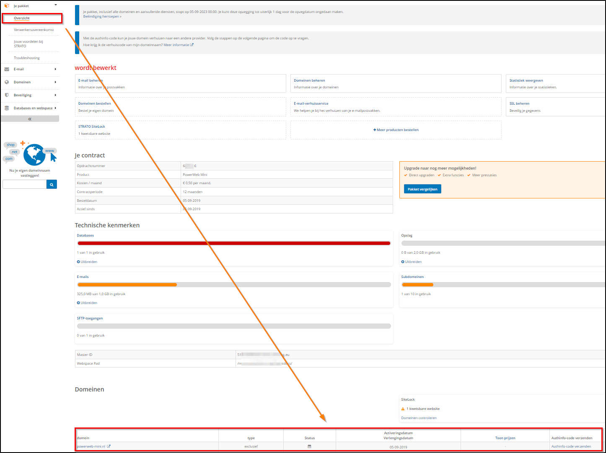Open Overzicht in the sidebar
Screen dimensions: 606x453
pyautogui.click(x=22, y=18)
